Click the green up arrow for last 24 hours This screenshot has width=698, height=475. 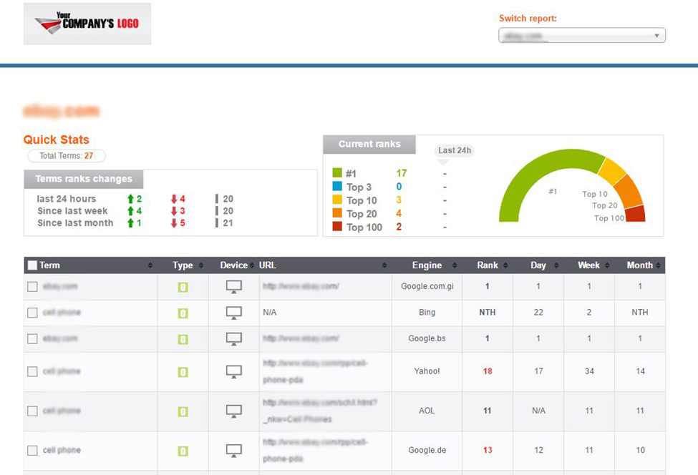click(x=130, y=199)
